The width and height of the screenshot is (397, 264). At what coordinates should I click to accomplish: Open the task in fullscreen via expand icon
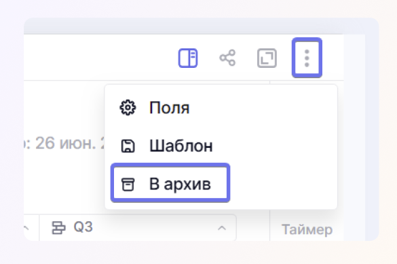click(267, 58)
